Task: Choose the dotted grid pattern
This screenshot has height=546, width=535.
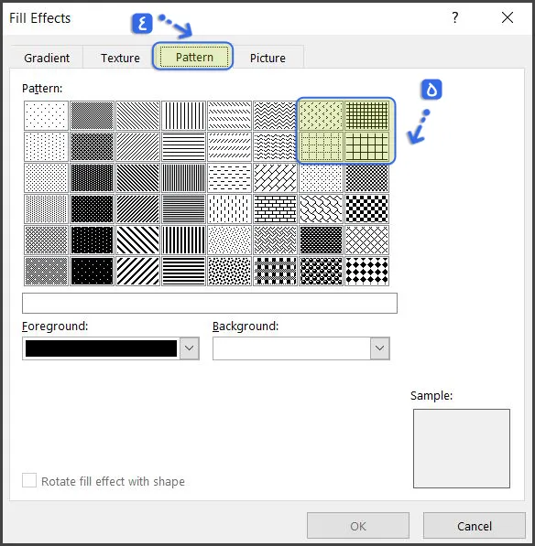Action: click(x=321, y=147)
